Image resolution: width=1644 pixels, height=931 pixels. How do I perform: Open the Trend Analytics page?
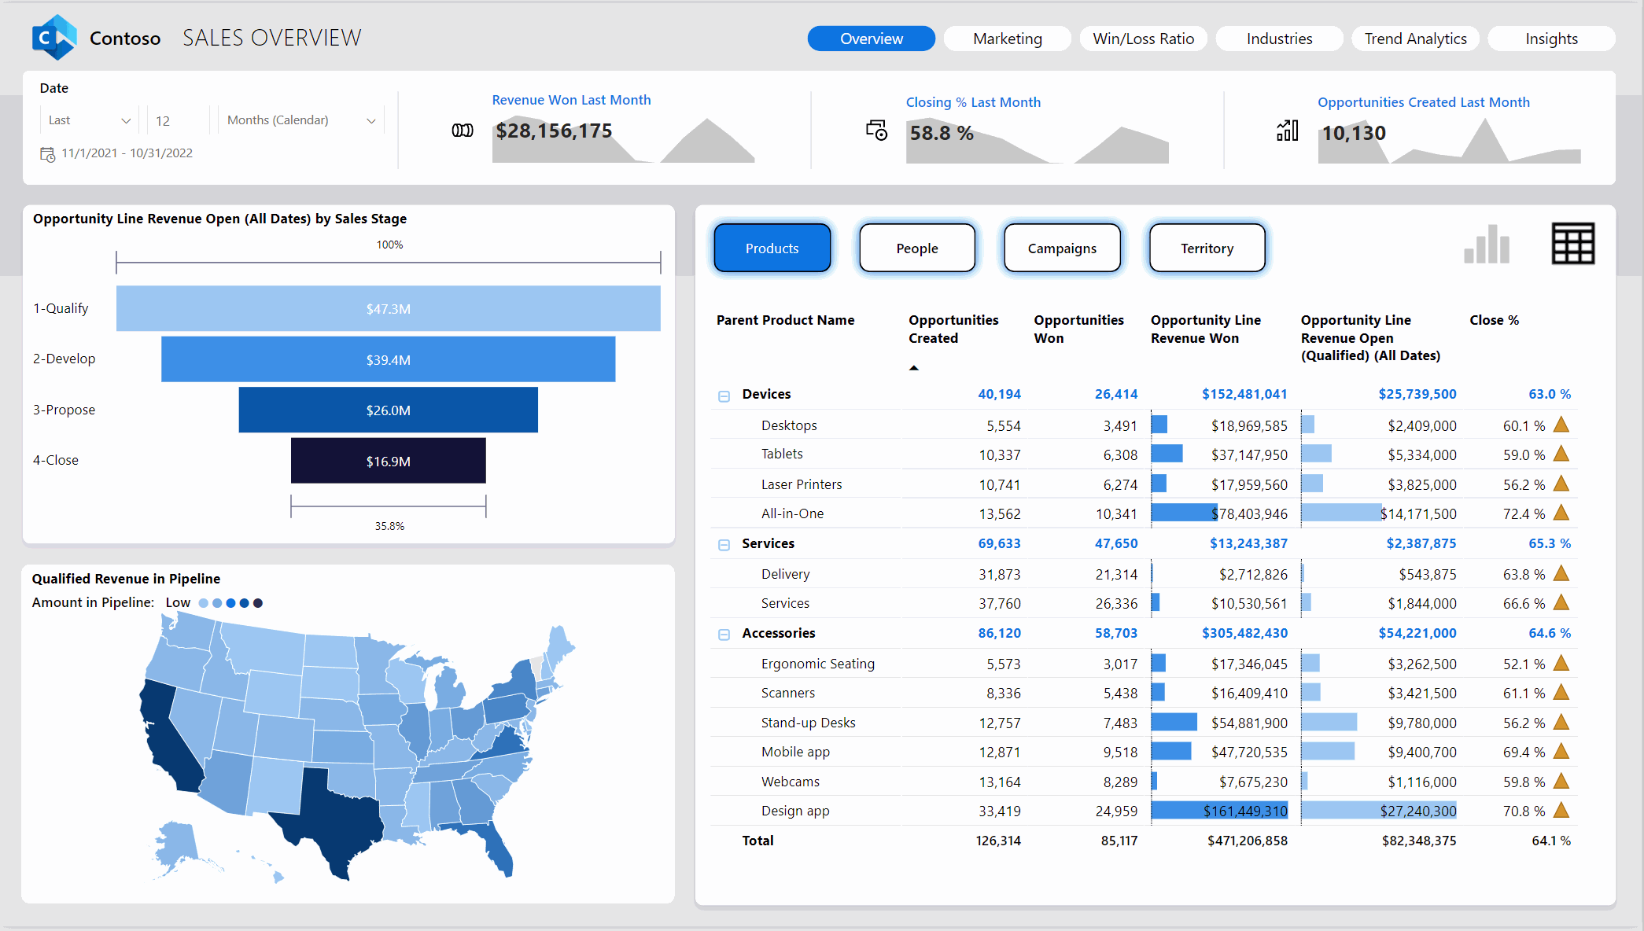click(1415, 38)
